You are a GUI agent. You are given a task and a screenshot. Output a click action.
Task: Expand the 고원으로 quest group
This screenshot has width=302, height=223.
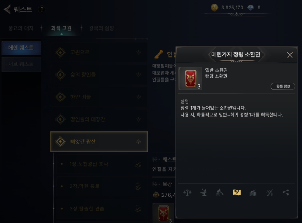pos(99,52)
